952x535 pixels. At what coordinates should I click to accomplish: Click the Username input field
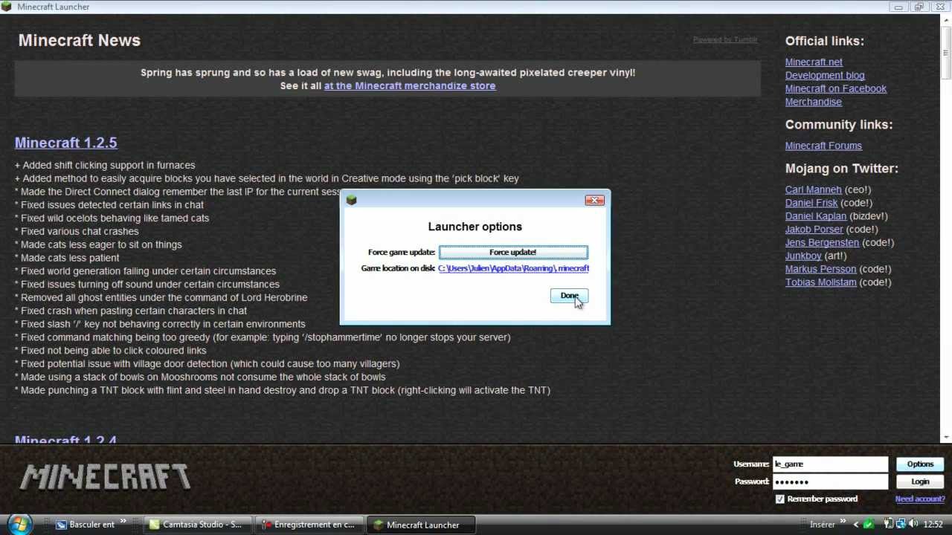pyautogui.click(x=829, y=464)
